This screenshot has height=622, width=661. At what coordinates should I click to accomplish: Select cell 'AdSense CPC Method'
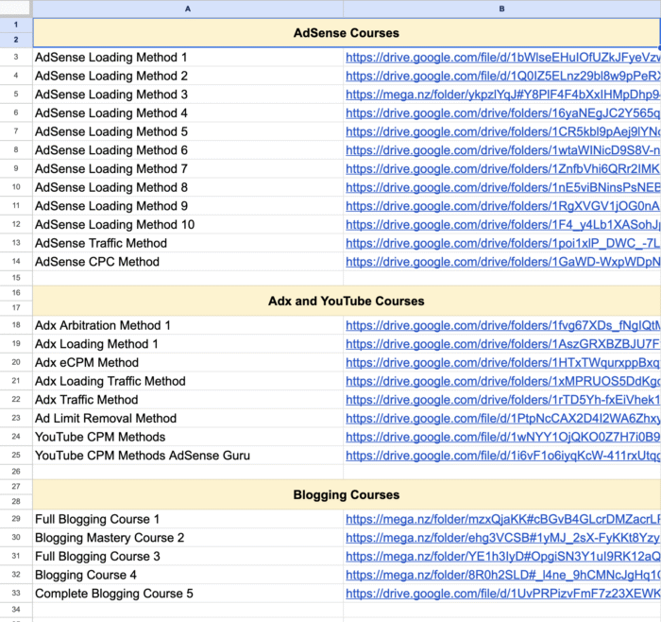coord(188,262)
